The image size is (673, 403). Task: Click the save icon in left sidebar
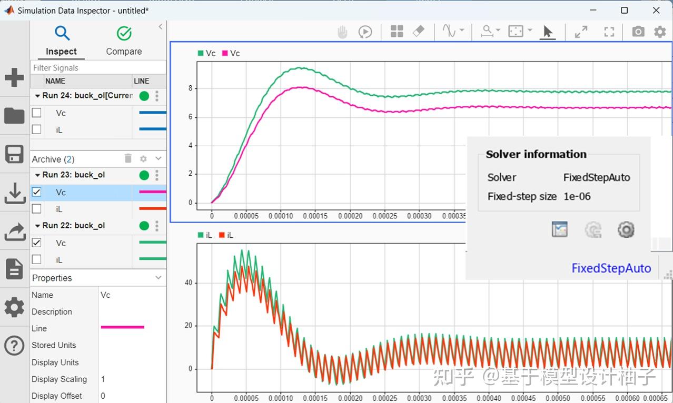[14, 155]
